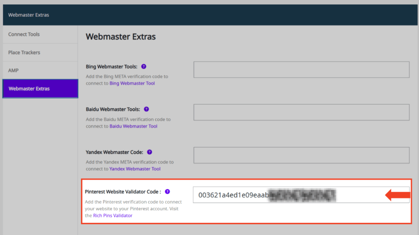Open the Place Trackers sidebar tab
Image resolution: width=419 pixels, height=235 pixels.
pos(41,53)
